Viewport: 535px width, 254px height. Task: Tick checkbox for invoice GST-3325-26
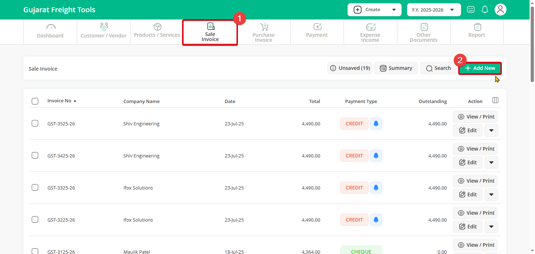click(35, 187)
